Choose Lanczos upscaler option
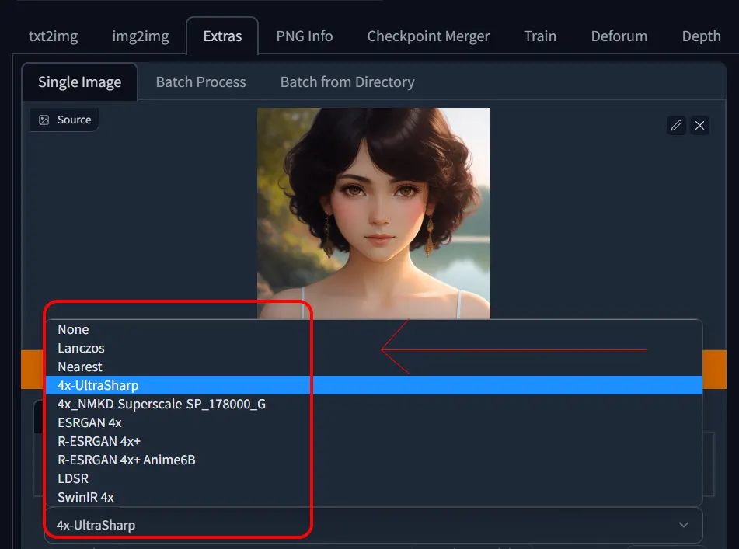The height and width of the screenshot is (549, 739). click(375, 348)
